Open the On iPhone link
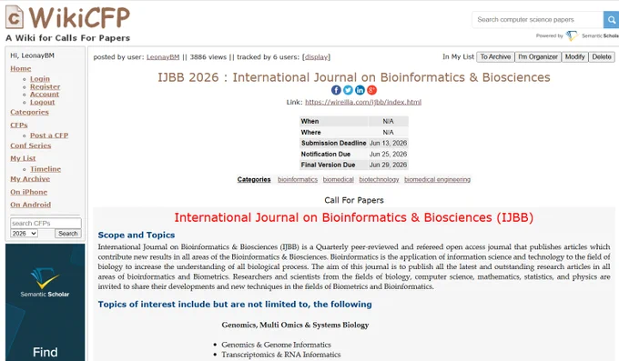This screenshot has width=619, height=361. click(29, 192)
